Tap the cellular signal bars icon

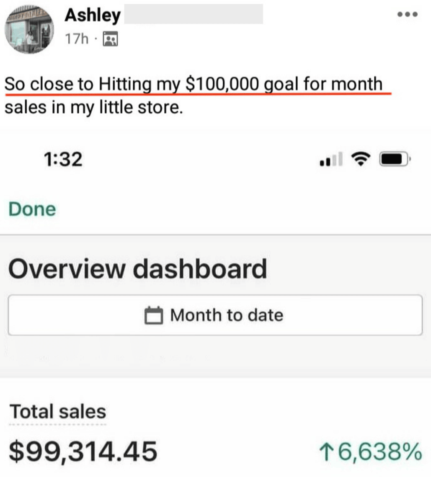331,159
